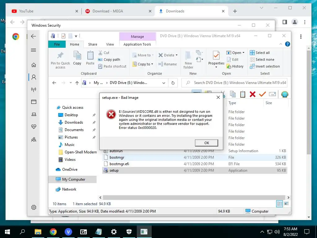Click the copy pages icon in the Open-Shell toolbar
Image resolution: width=317 pixels, height=238 pixels.
233,94
